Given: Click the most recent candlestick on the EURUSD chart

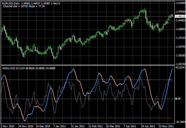Looking at the screenshot, I should pos(172,16).
